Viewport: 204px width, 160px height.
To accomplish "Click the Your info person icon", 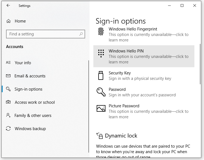I will pyautogui.click(x=8, y=63).
